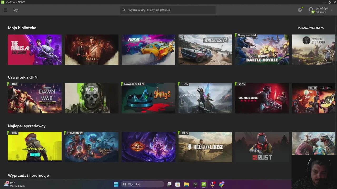The height and width of the screenshot is (189, 337).
Task: Open the taskbar app icon with the red badge
Action: [x=212, y=184]
